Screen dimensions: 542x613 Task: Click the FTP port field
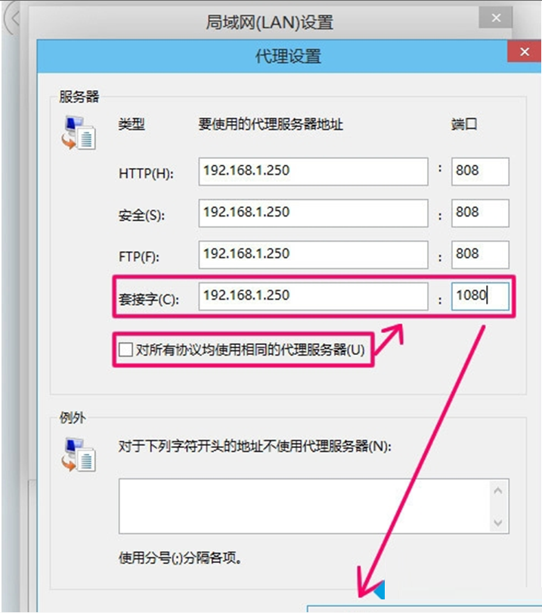tap(480, 254)
